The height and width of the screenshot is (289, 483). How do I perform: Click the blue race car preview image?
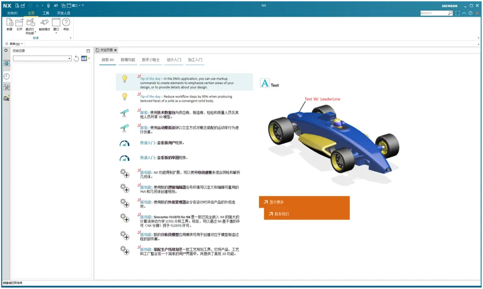(x=333, y=141)
